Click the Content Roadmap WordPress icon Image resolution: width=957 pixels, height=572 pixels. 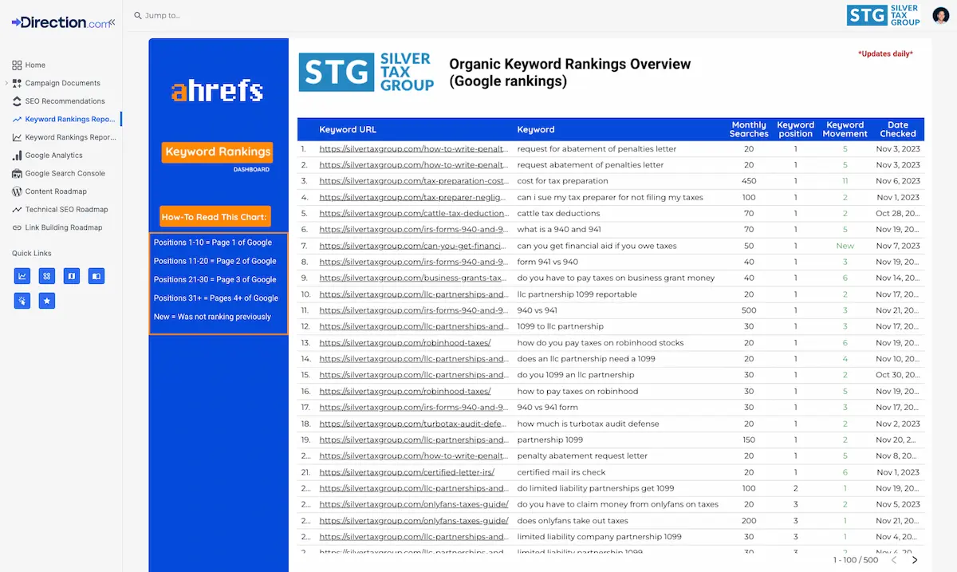(x=17, y=191)
